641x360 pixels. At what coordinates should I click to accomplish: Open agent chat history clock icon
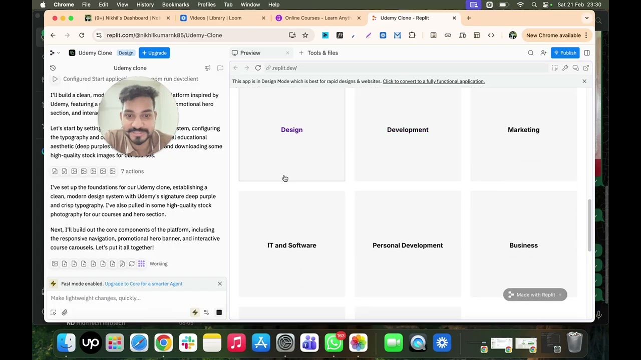[53, 68]
